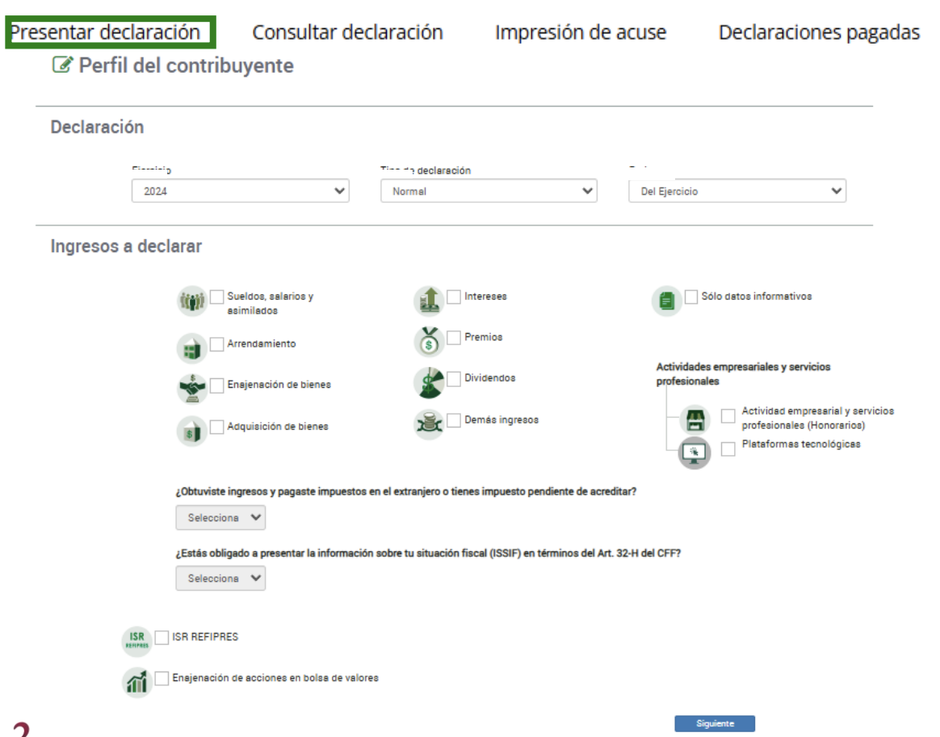Screen dimensions: 940x737
Task: Expand the Tipo de declaración Normal dropdown
Action: (x=488, y=192)
